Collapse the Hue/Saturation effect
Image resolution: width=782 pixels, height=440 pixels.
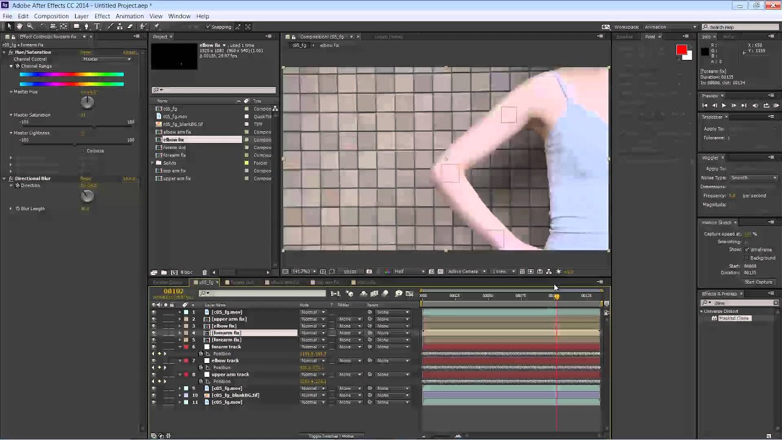(x=4, y=53)
